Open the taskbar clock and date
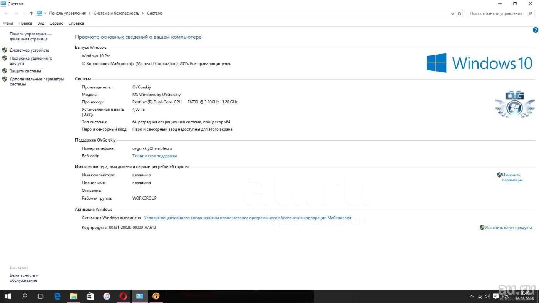 [x=525, y=296]
